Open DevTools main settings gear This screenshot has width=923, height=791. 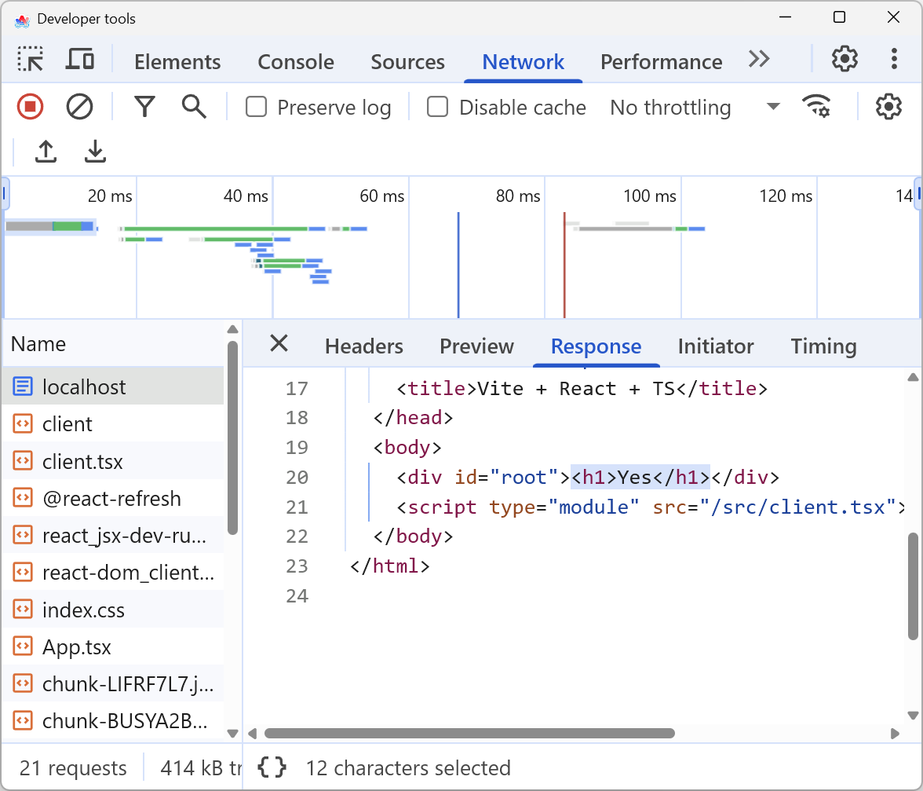tap(845, 59)
